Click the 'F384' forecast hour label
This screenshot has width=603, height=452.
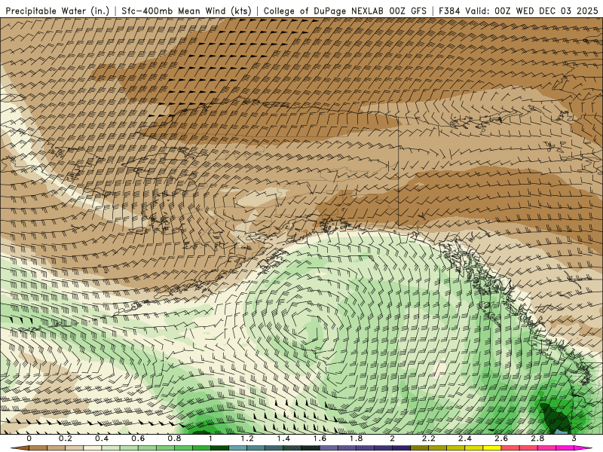click(x=449, y=11)
